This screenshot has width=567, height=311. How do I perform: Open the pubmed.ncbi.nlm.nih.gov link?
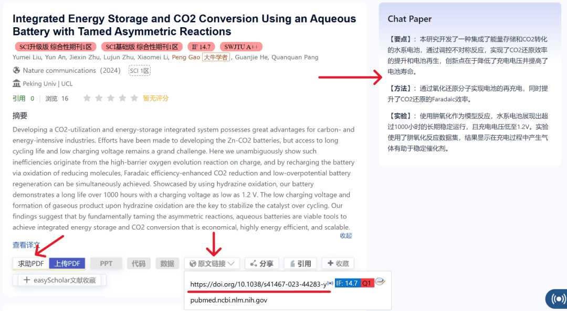tap(229, 300)
